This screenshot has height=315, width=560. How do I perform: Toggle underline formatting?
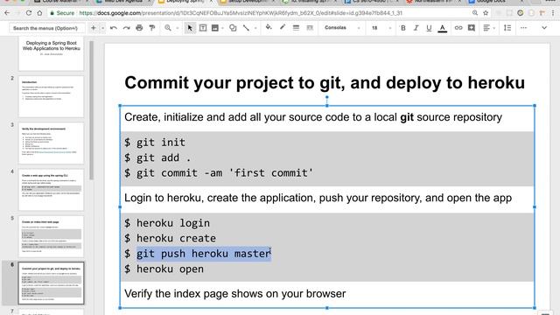429,28
